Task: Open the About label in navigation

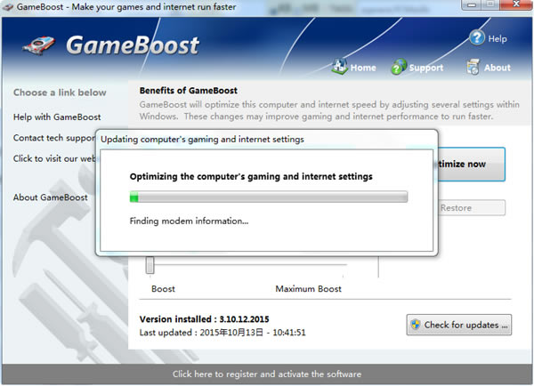Action: 498,68
